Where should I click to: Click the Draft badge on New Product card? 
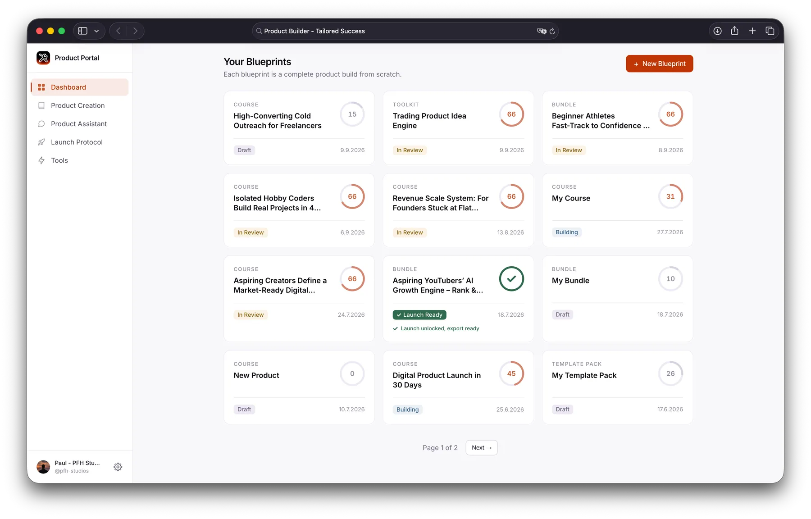(x=244, y=410)
